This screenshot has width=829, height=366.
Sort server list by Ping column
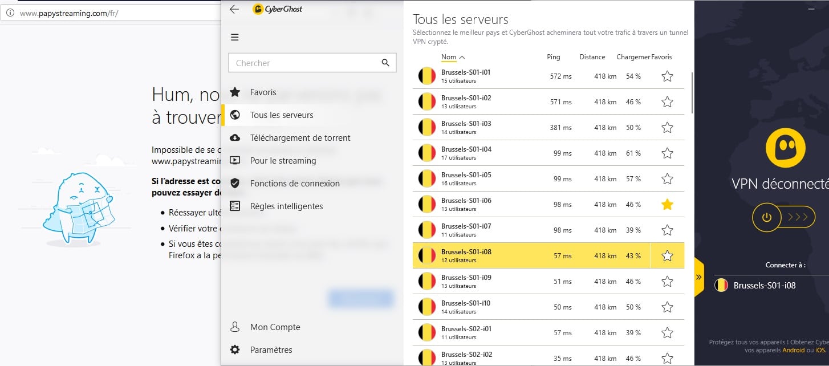(553, 57)
